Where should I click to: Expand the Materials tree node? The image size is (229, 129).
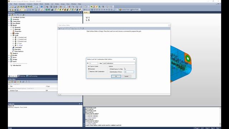click(11, 29)
